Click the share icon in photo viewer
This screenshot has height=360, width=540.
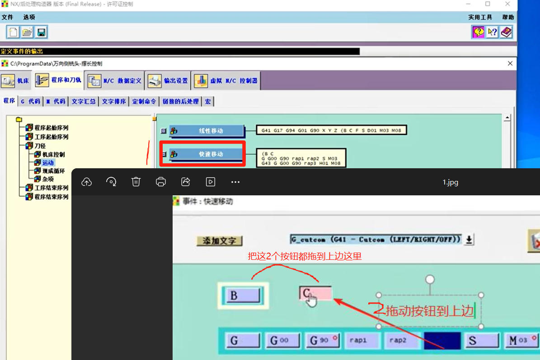point(186,182)
